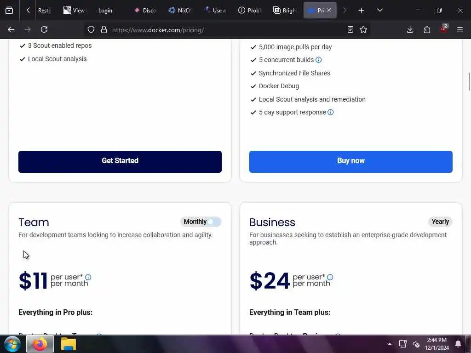
Task: Click the 'Local Scout analysis' feature line
Action: pyautogui.click(x=57, y=59)
